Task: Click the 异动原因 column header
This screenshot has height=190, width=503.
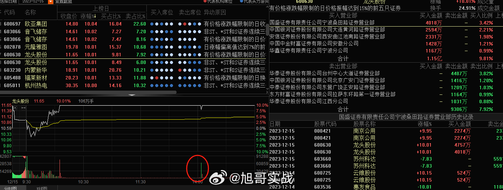Action: tap(215, 13)
